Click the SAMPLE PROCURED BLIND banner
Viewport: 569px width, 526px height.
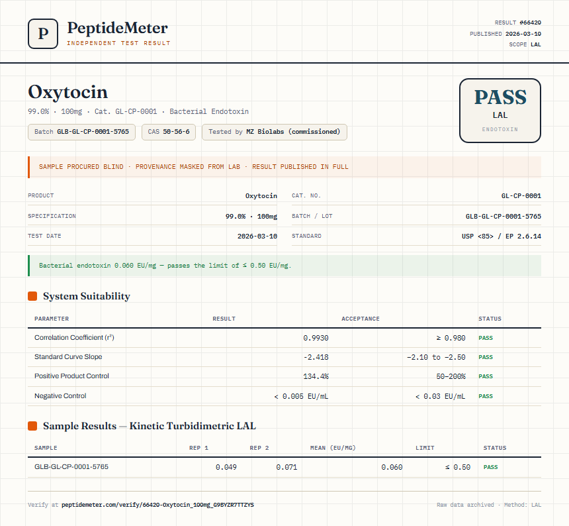click(x=284, y=167)
